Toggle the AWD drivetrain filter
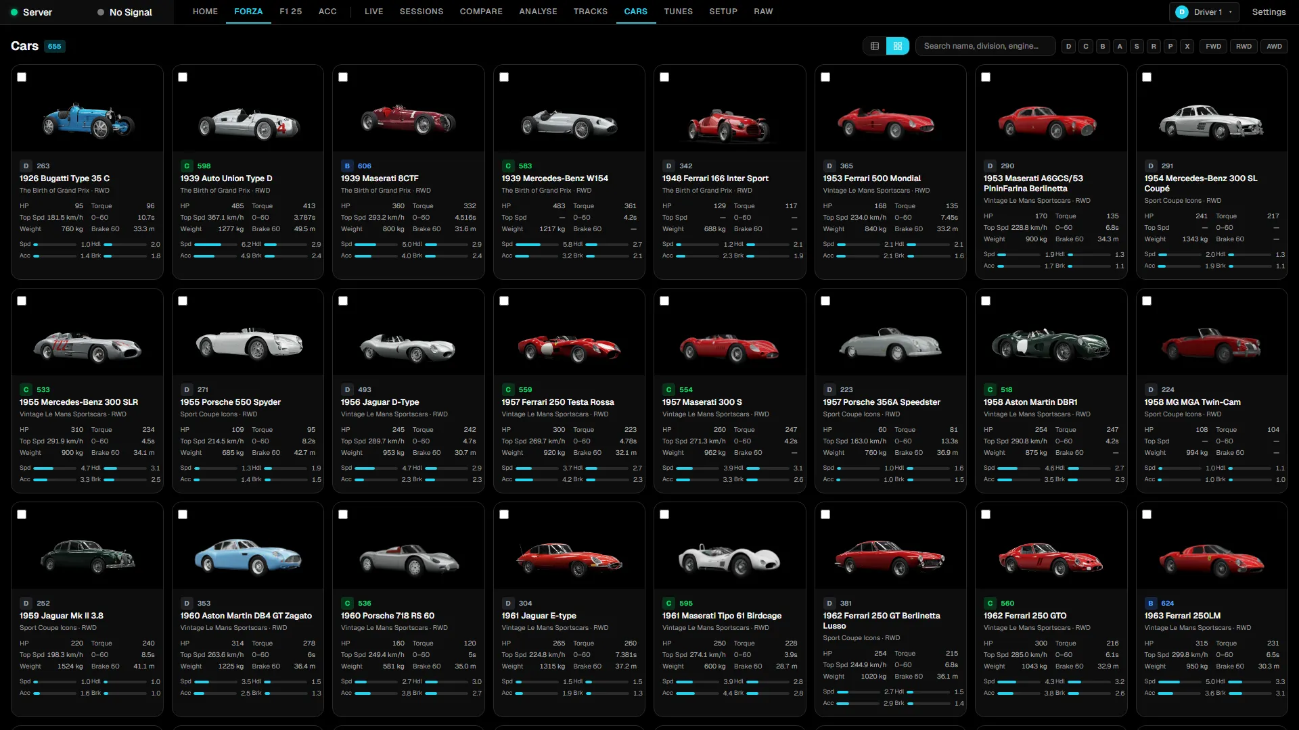 coord(1274,46)
